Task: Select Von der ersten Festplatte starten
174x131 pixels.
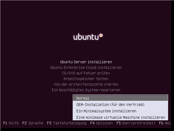Action: tap(86, 84)
